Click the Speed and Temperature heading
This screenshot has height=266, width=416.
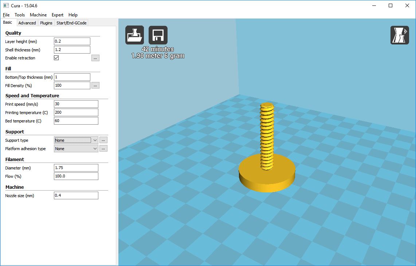[32, 95]
